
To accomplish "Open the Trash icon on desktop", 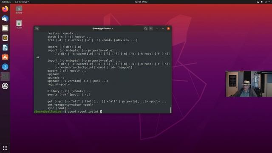I will click(x=19, y=24).
